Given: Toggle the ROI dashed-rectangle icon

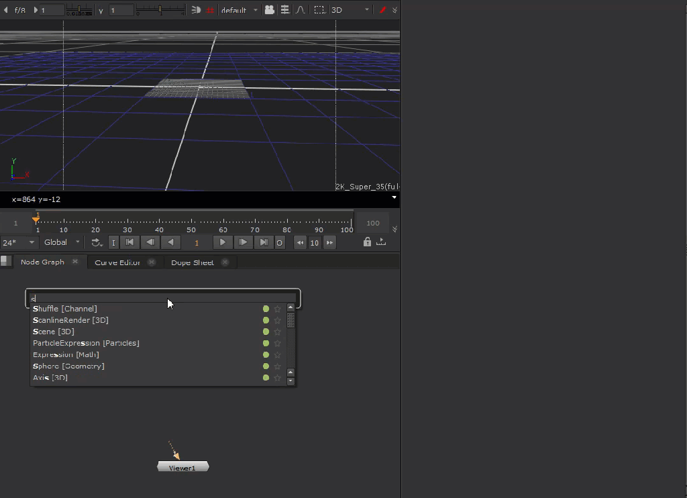Looking at the screenshot, I should point(319,10).
